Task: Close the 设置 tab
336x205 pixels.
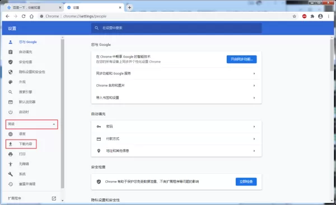Action: pyautogui.click(x=120, y=7)
